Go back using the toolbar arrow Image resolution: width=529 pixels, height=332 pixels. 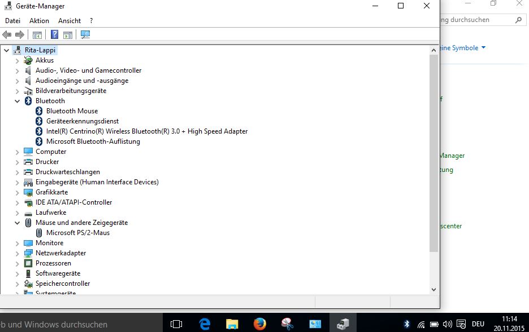pos(7,34)
